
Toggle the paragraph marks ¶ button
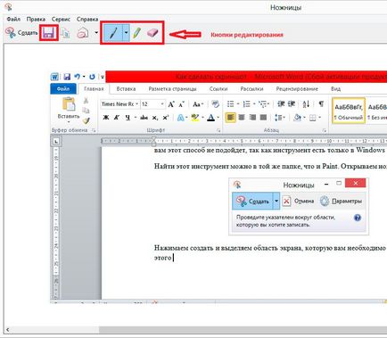click(321, 103)
